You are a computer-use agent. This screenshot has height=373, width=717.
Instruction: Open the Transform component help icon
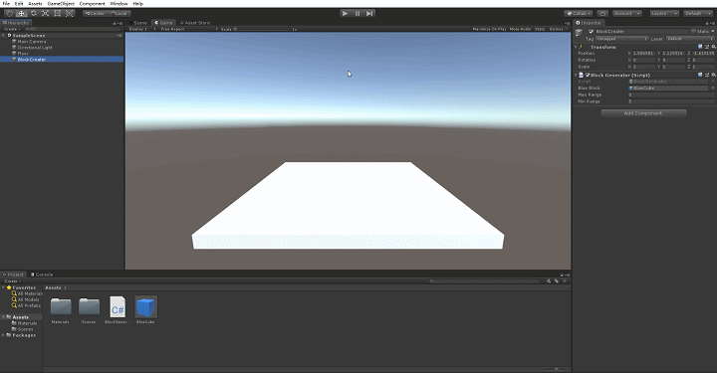coord(700,47)
